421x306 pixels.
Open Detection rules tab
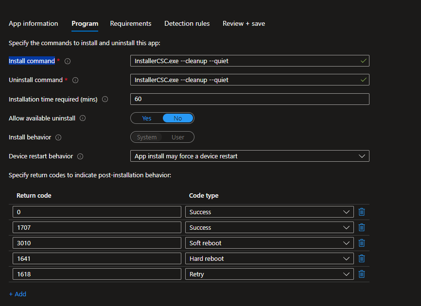187,24
